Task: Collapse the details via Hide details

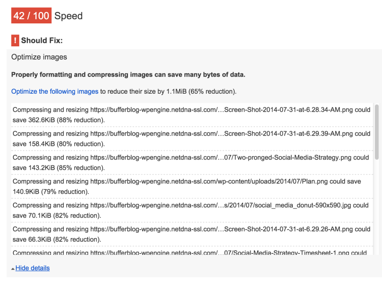Action: pos(32,268)
